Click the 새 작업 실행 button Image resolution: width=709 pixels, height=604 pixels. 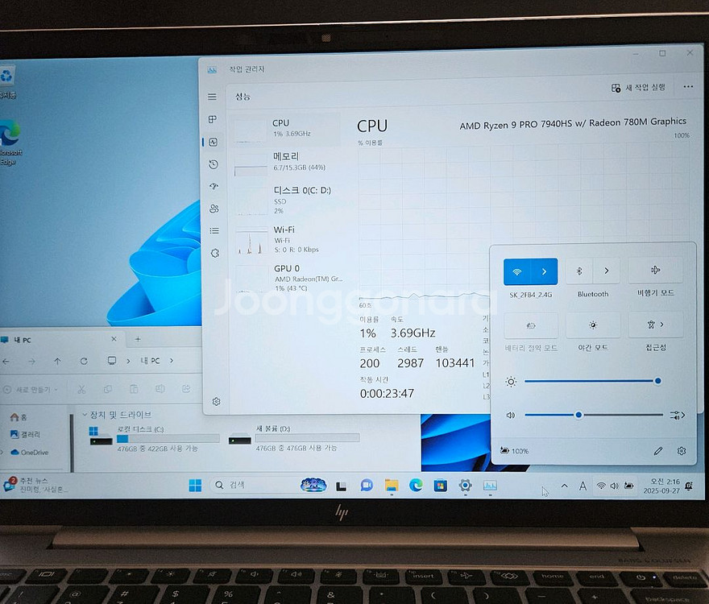(x=639, y=88)
